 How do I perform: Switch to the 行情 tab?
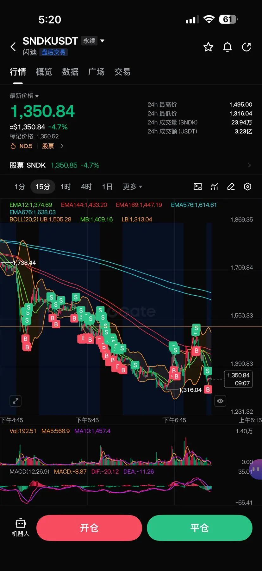(18, 72)
